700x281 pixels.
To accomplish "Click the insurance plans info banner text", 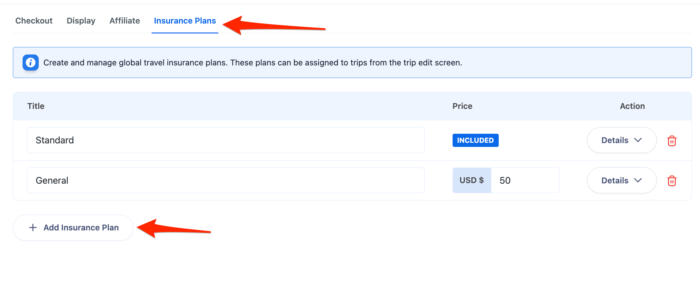I will pos(253,63).
